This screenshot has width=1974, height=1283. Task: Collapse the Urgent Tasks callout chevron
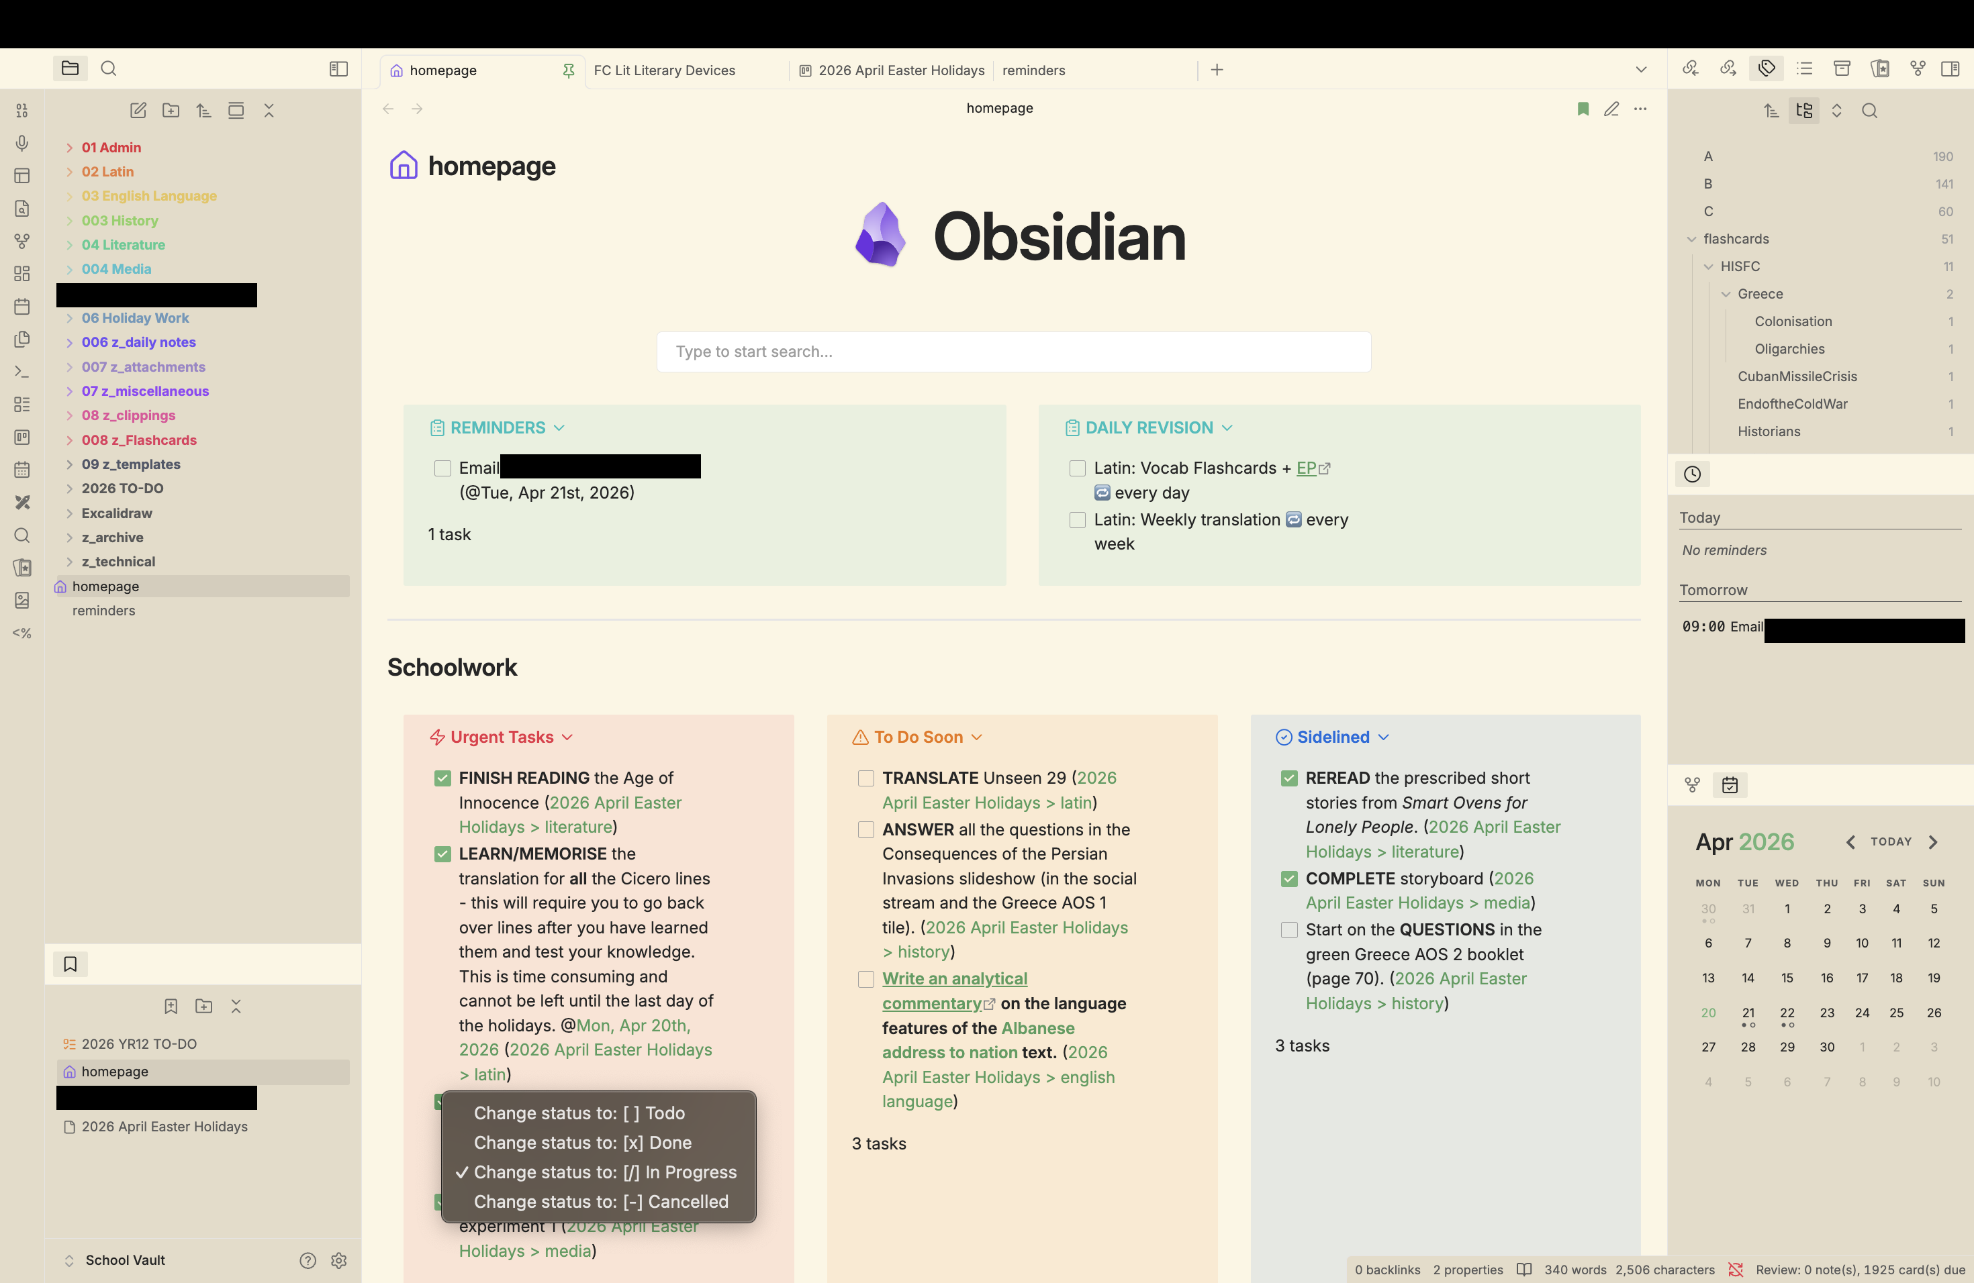567,737
